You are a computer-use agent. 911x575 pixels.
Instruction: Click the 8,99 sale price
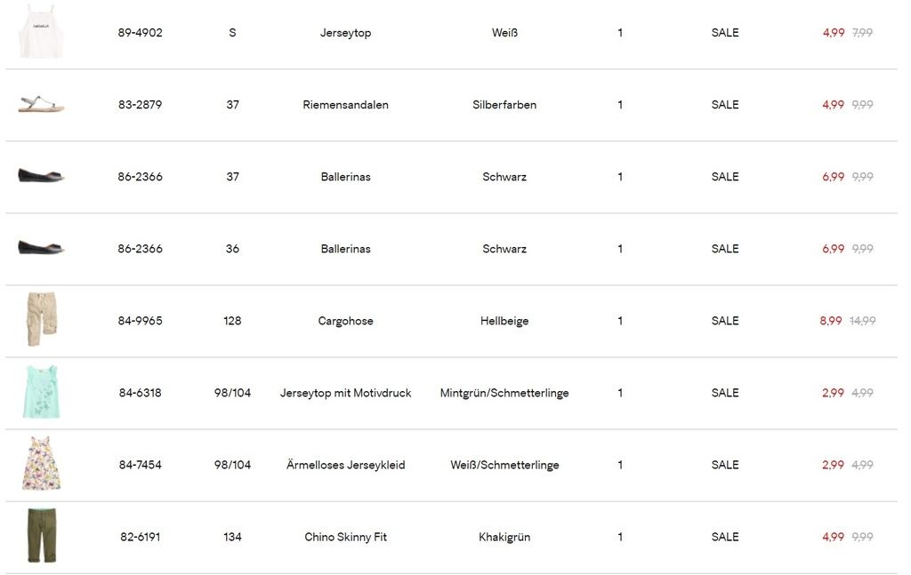click(x=831, y=321)
